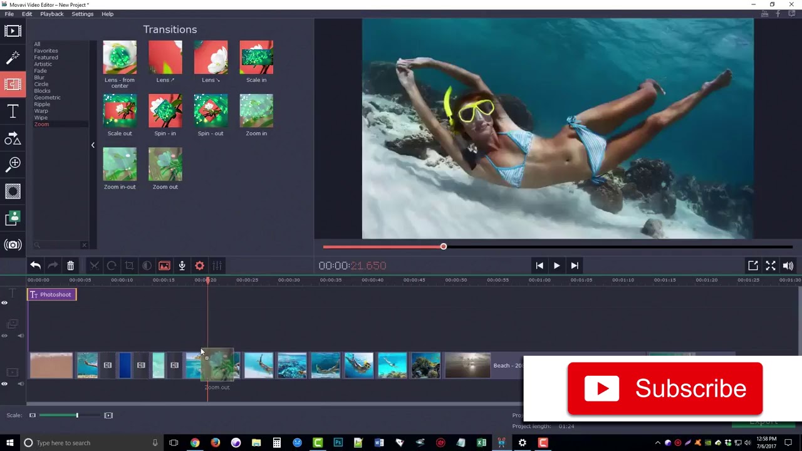Viewport: 802px width, 451px height.
Task: Open the Transitions tab in sidebar
Action: (x=13, y=84)
